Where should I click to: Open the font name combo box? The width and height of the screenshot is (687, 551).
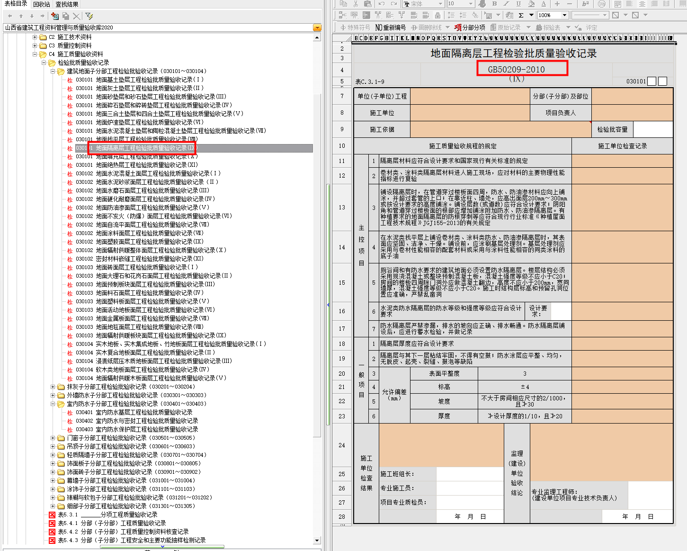(440, 4)
